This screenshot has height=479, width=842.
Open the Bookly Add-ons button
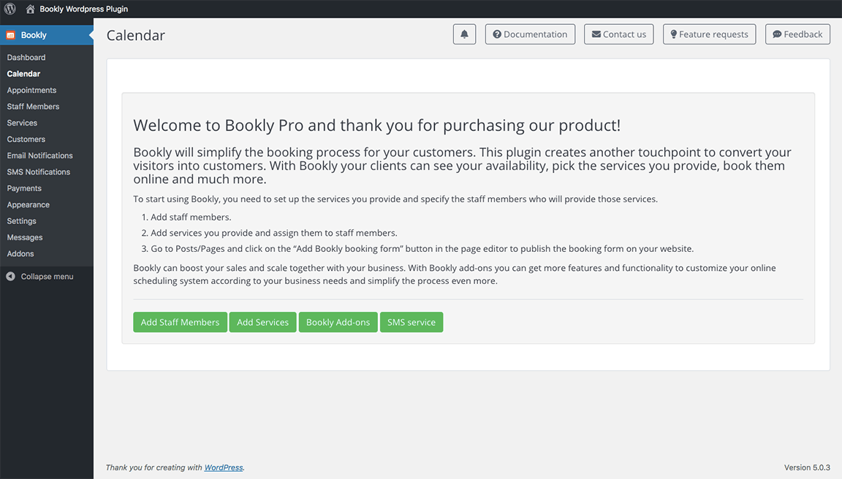pos(338,322)
